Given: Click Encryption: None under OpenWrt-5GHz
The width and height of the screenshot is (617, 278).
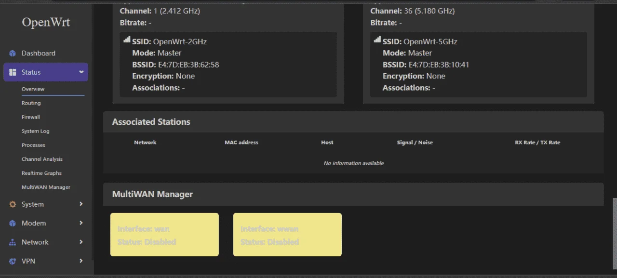Looking at the screenshot, I should 414,76.
